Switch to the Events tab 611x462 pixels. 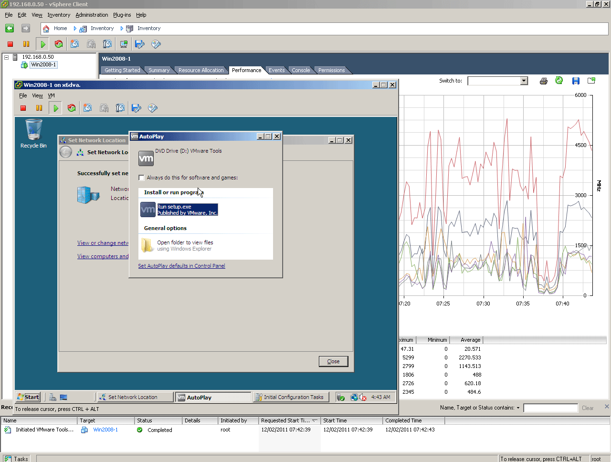tap(276, 70)
